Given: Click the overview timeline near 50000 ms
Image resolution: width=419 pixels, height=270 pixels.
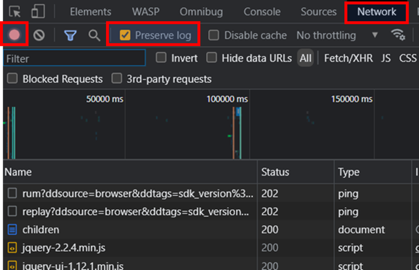Looking at the screenshot, I should (x=105, y=99).
